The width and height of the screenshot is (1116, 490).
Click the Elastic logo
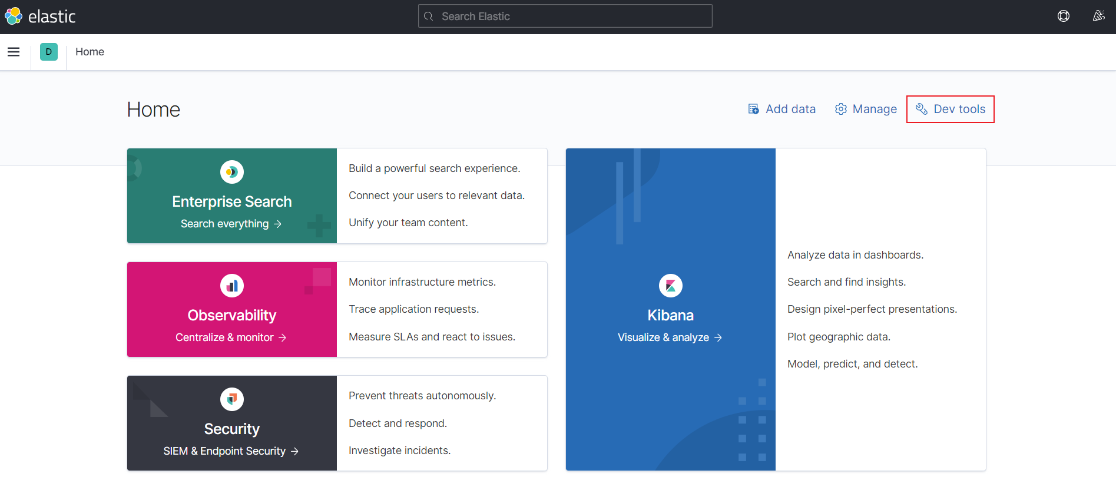click(40, 16)
